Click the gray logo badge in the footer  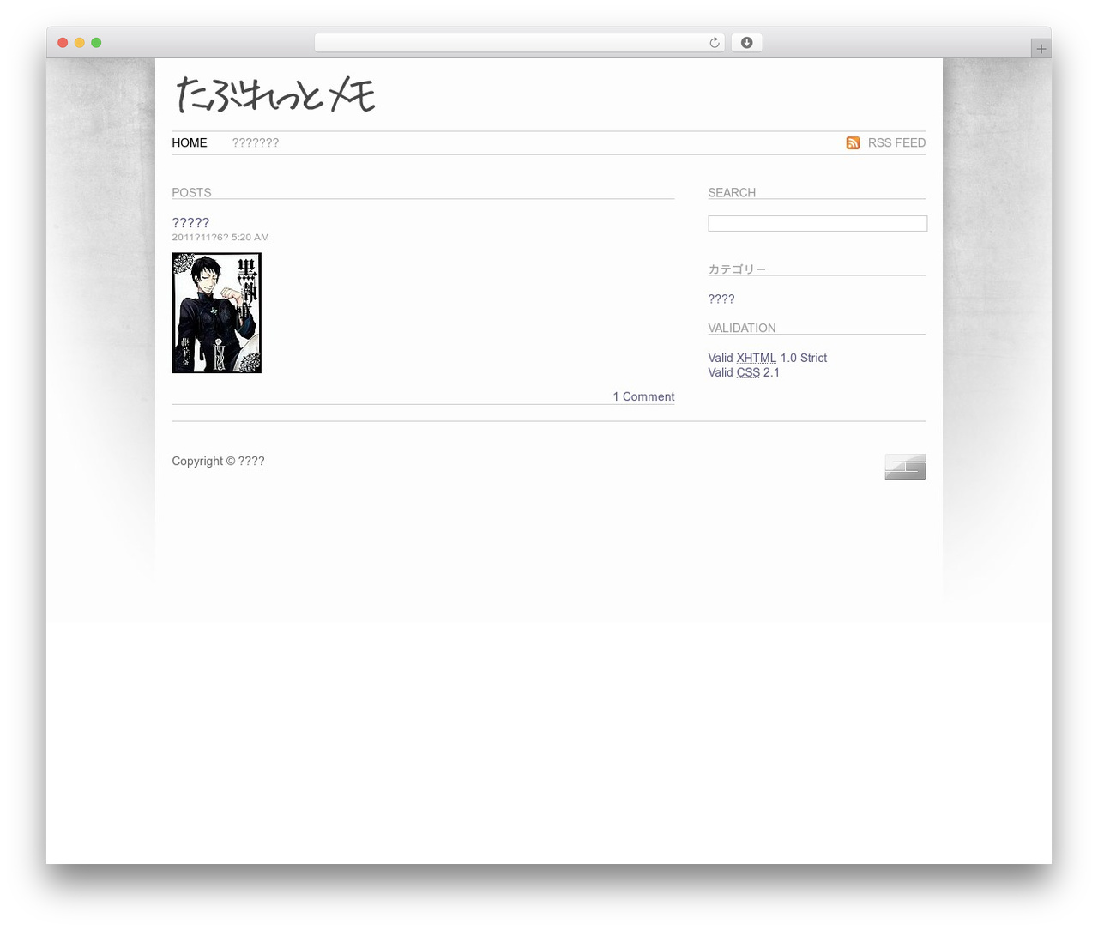point(905,467)
